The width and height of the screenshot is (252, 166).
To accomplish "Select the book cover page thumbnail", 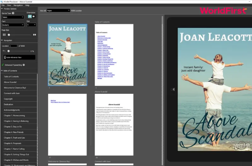I will point(67,55).
